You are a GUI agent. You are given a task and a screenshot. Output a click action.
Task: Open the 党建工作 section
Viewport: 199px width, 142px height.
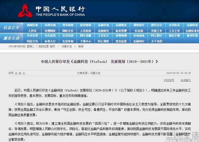(157, 31)
